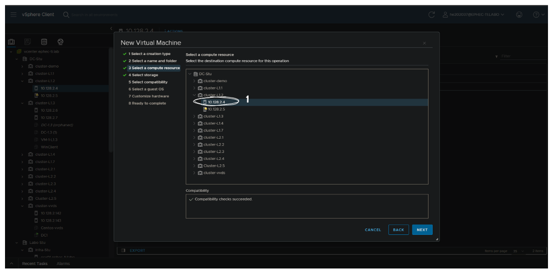
Task: Select host 10.128.2.4 in the wizard tree
Action: (216, 102)
